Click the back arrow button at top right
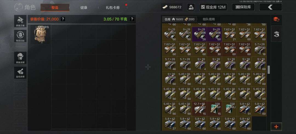Screen dimensions: 296x134 271,7
